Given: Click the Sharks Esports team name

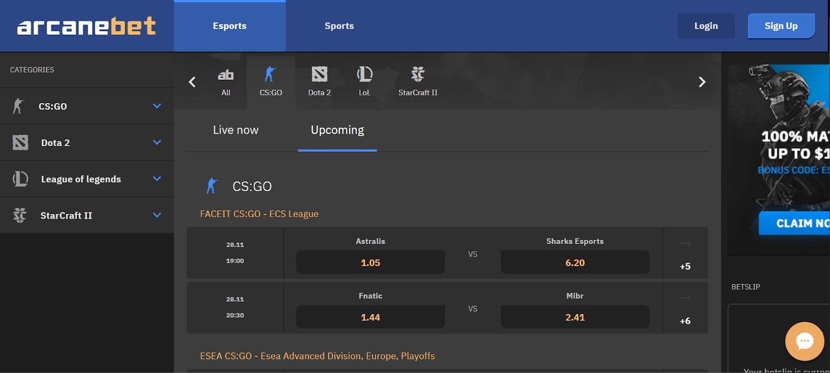Looking at the screenshot, I should tap(575, 241).
